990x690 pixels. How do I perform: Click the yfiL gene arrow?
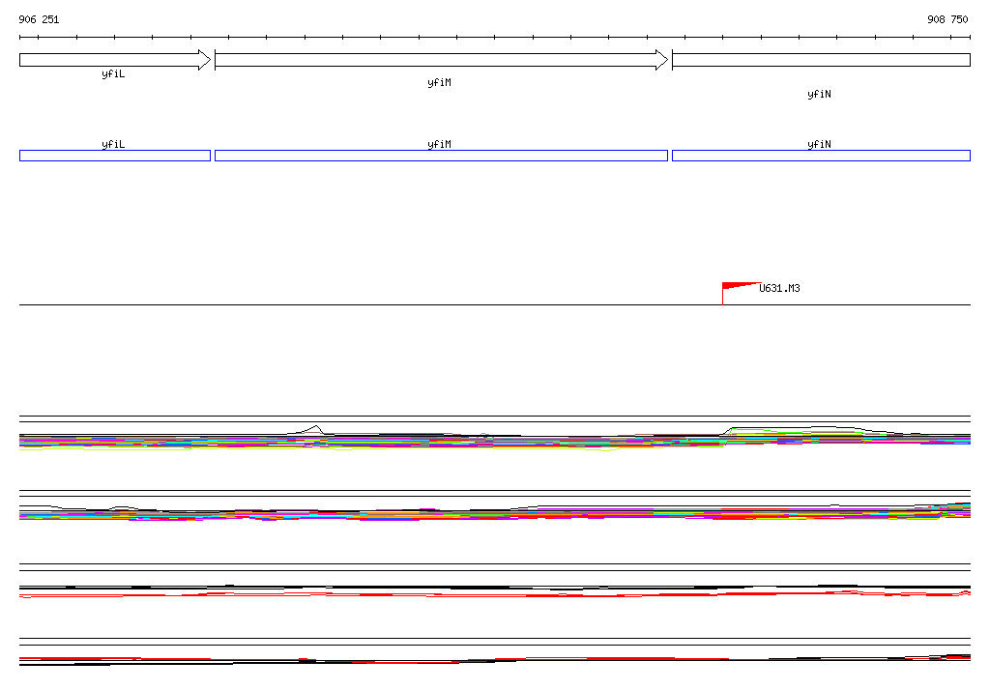[115, 60]
